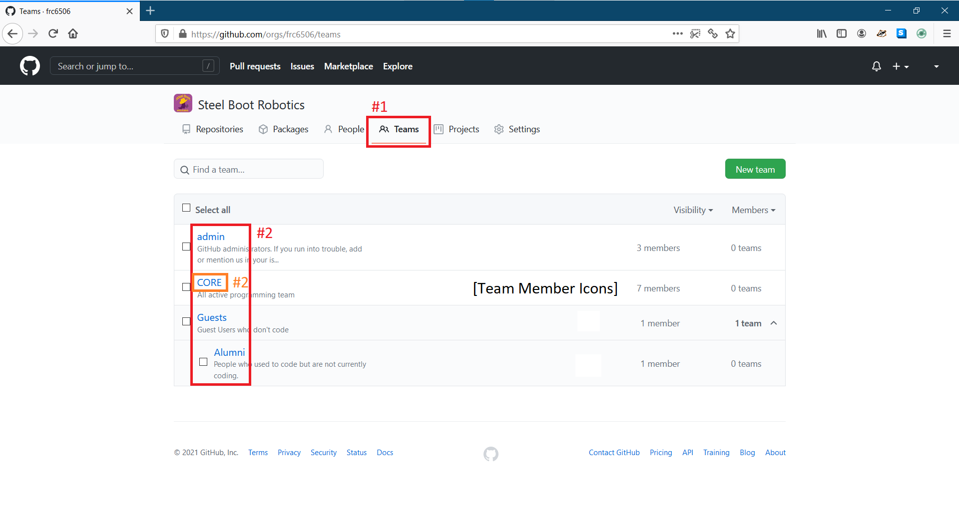This screenshot has height=514, width=959.
Task: Switch to the Projects tab
Action: click(457, 129)
